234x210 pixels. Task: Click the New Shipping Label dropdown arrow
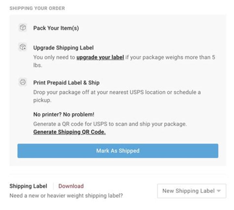coord(219,191)
